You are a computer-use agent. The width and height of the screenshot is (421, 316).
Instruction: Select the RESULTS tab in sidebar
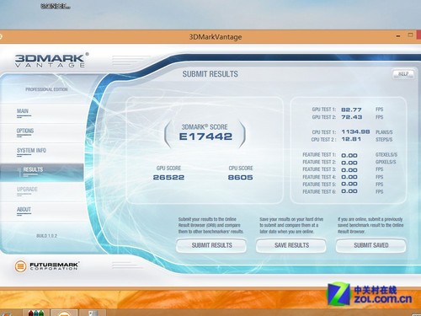click(42, 172)
